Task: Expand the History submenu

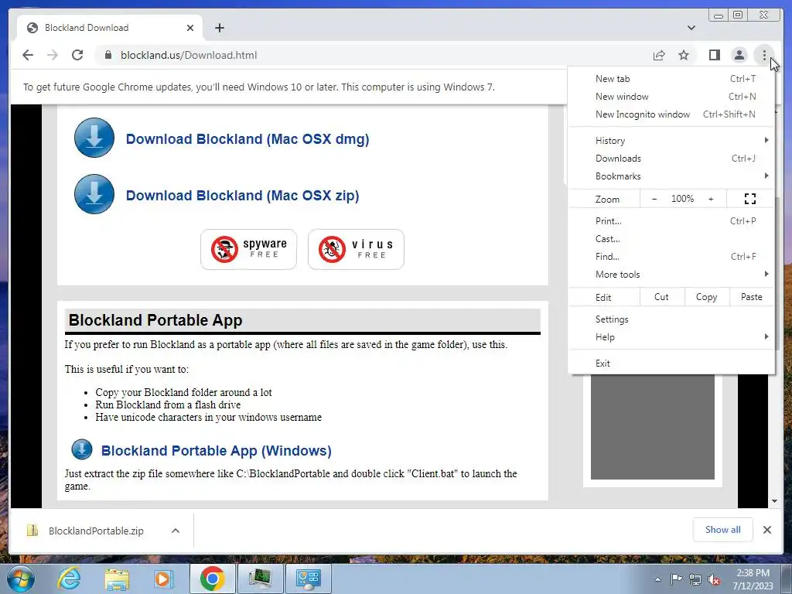Action: (671, 141)
